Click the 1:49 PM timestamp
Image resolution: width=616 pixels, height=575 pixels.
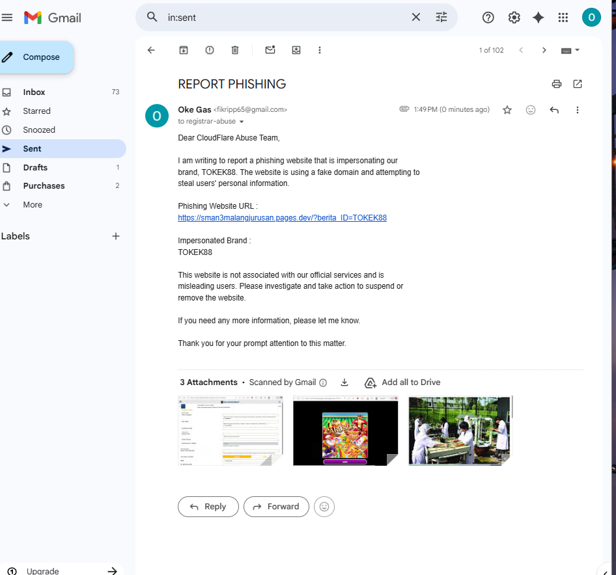coord(451,109)
